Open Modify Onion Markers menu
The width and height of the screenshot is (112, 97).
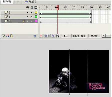point(58,36)
